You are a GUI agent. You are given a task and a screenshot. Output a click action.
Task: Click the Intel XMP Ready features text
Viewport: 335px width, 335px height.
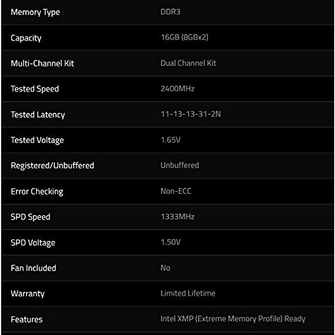point(233,319)
